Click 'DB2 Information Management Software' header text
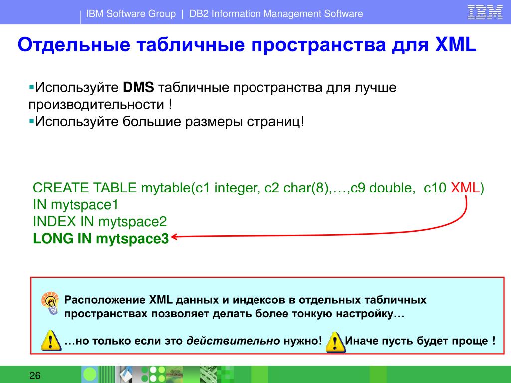The height and width of the screenshot is (383, 511). [276, 14]
